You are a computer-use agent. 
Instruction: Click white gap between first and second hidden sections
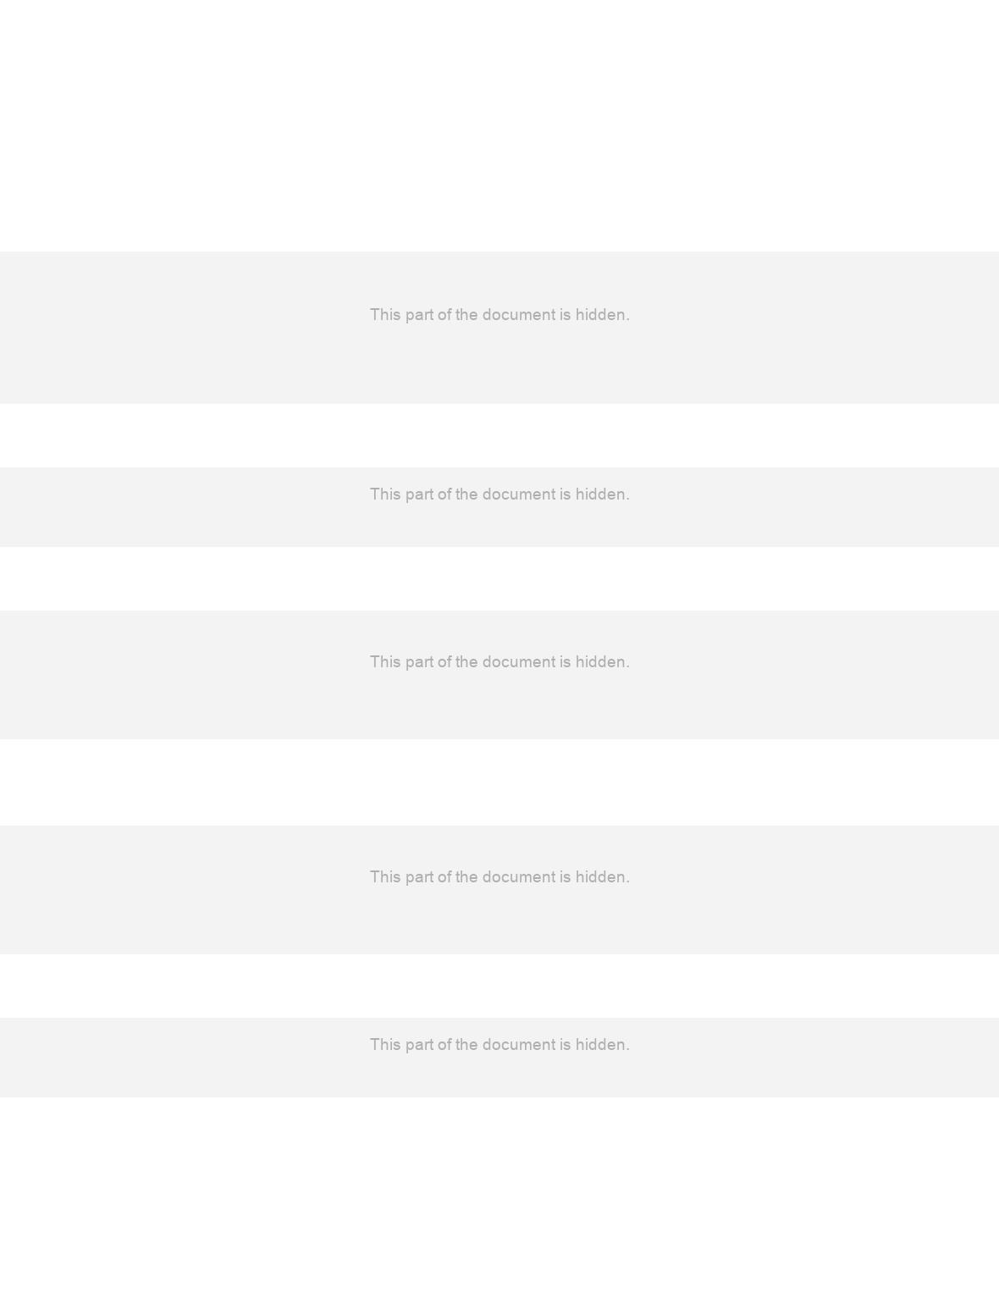(499, 435)
